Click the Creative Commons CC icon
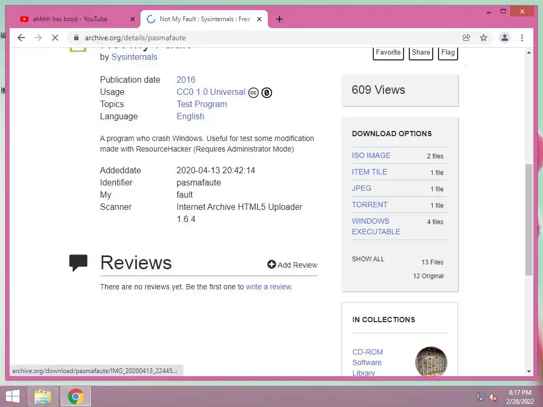The width and height of the screenshot is (543, 407). (253, 93)
